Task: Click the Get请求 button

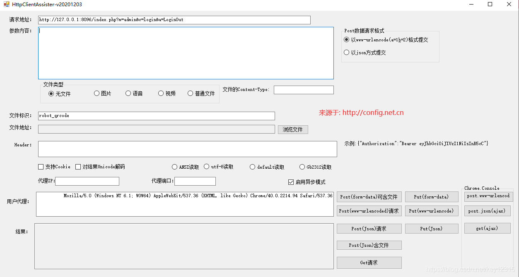Action: pos(369,262)
